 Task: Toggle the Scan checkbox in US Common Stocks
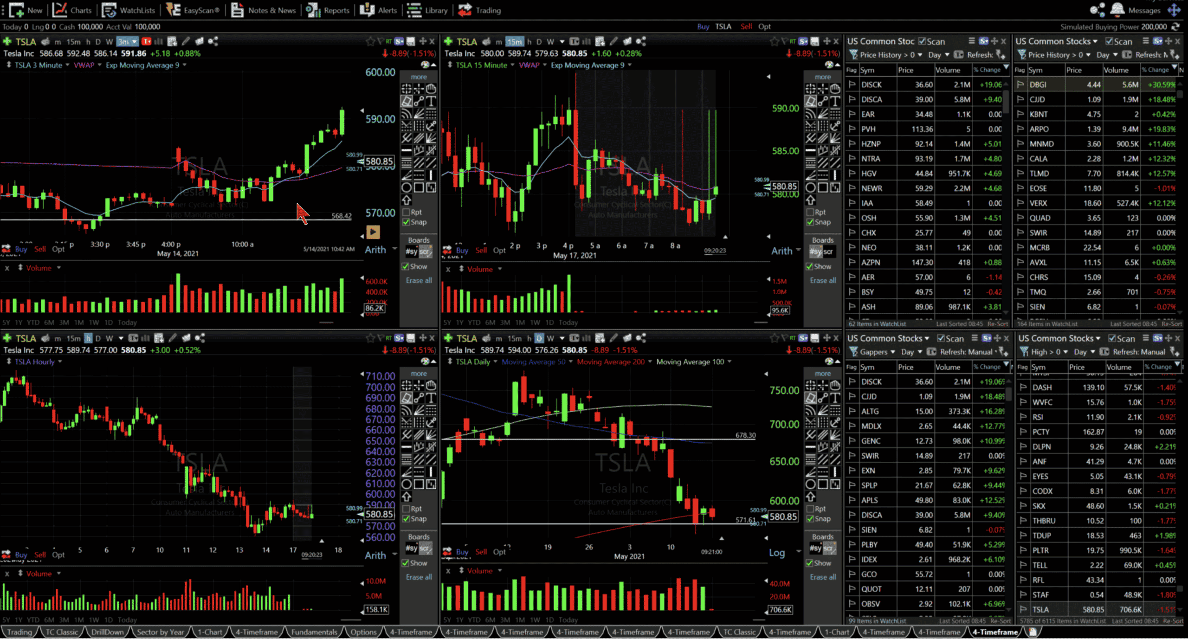(923, 41)
